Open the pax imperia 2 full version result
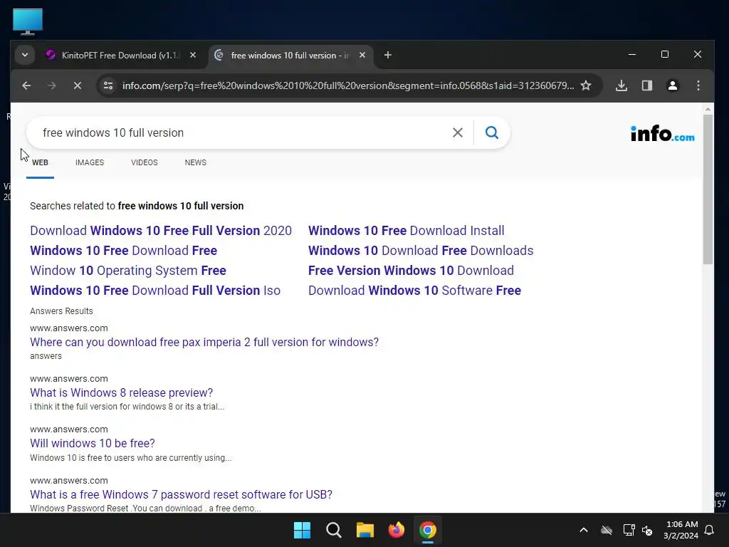Viewport: 729px width, 547px height. pyautogui.click(x=204, y=343)
